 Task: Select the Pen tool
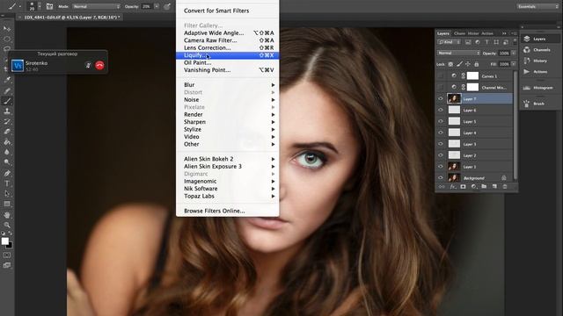point(7,174)
